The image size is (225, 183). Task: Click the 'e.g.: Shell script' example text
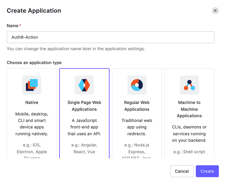(189, 152)
